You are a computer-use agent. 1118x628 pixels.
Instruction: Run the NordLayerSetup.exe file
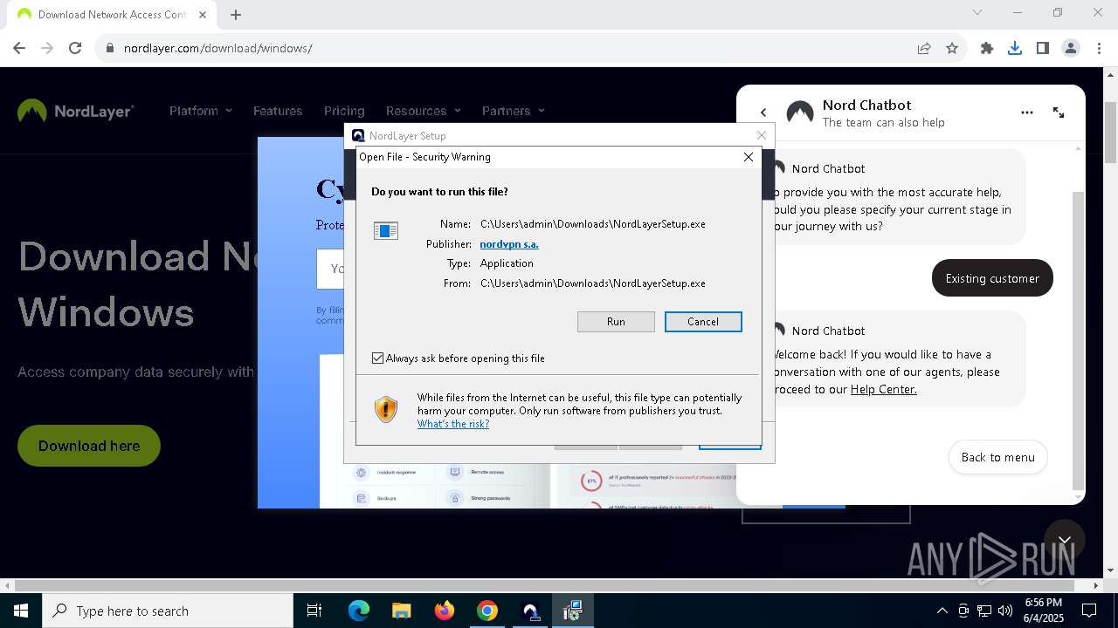tap(616, 322)
